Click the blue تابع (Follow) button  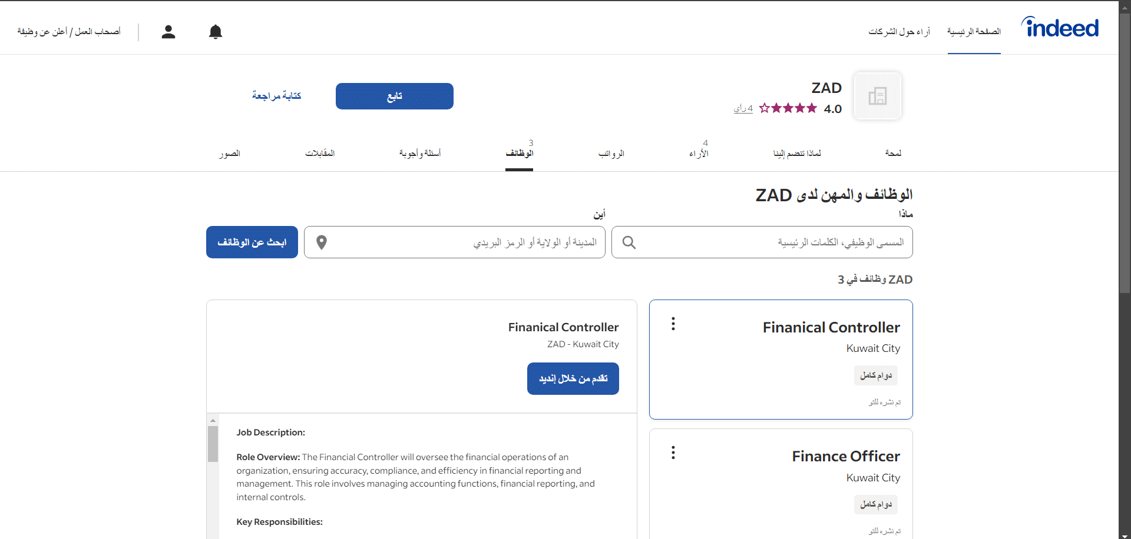pos(395,96)
